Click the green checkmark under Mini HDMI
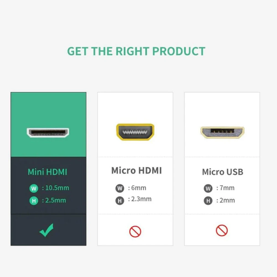Screen dimensions: 277x277 pyautogui.click(x=46, y=230)
